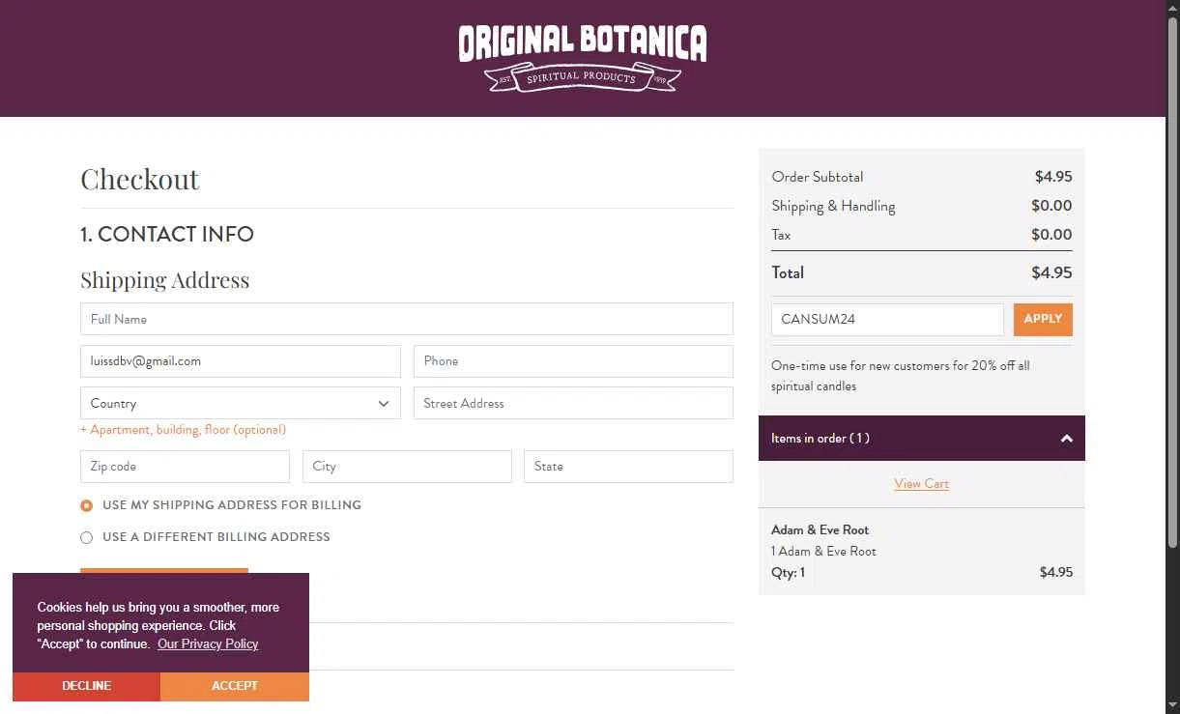This screenshot has height=714, width=1180.
Task: Click the Order Subtotal $4.95 amount
Action: (x=1053, y=177)
